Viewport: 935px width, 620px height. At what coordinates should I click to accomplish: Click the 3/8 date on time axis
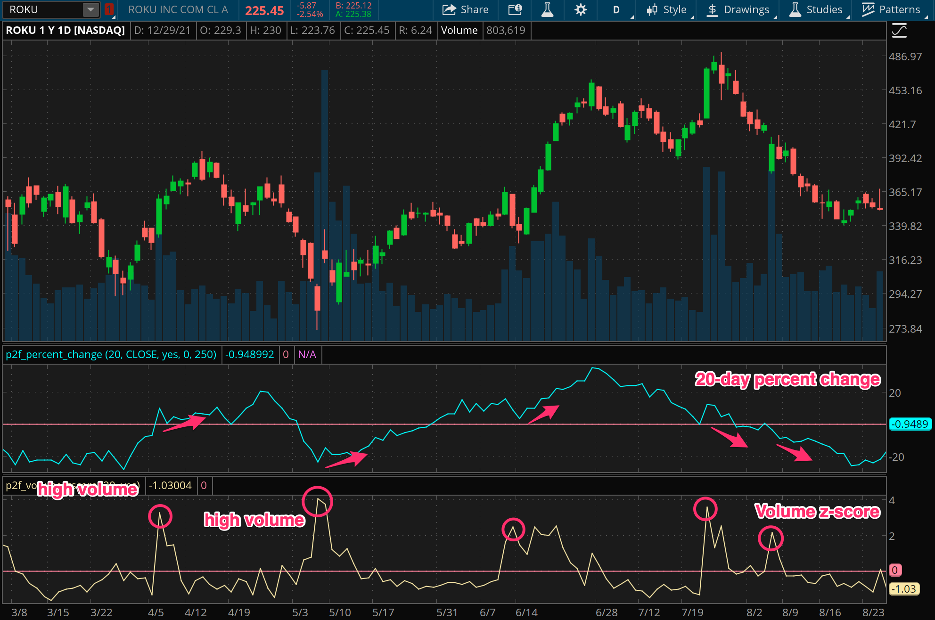[19, 612]
